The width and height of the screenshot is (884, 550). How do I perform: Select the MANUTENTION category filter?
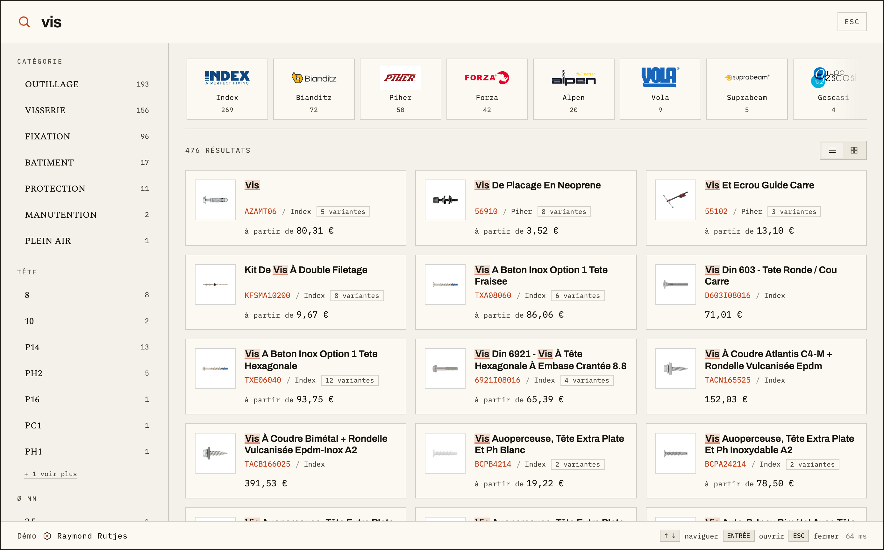(x=87, y=215)
